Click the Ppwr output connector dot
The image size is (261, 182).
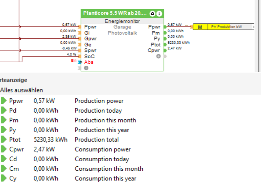[165, 27]
